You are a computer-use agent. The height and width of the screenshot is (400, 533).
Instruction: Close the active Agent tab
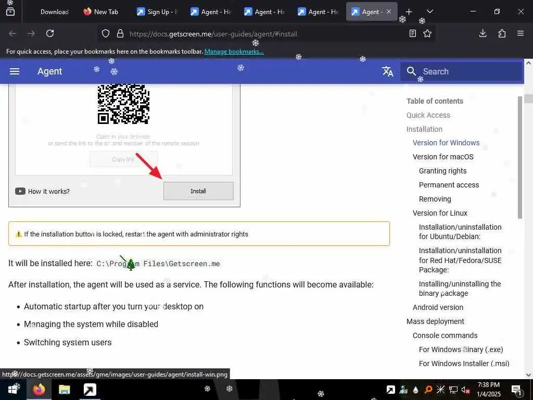[389, 11]
